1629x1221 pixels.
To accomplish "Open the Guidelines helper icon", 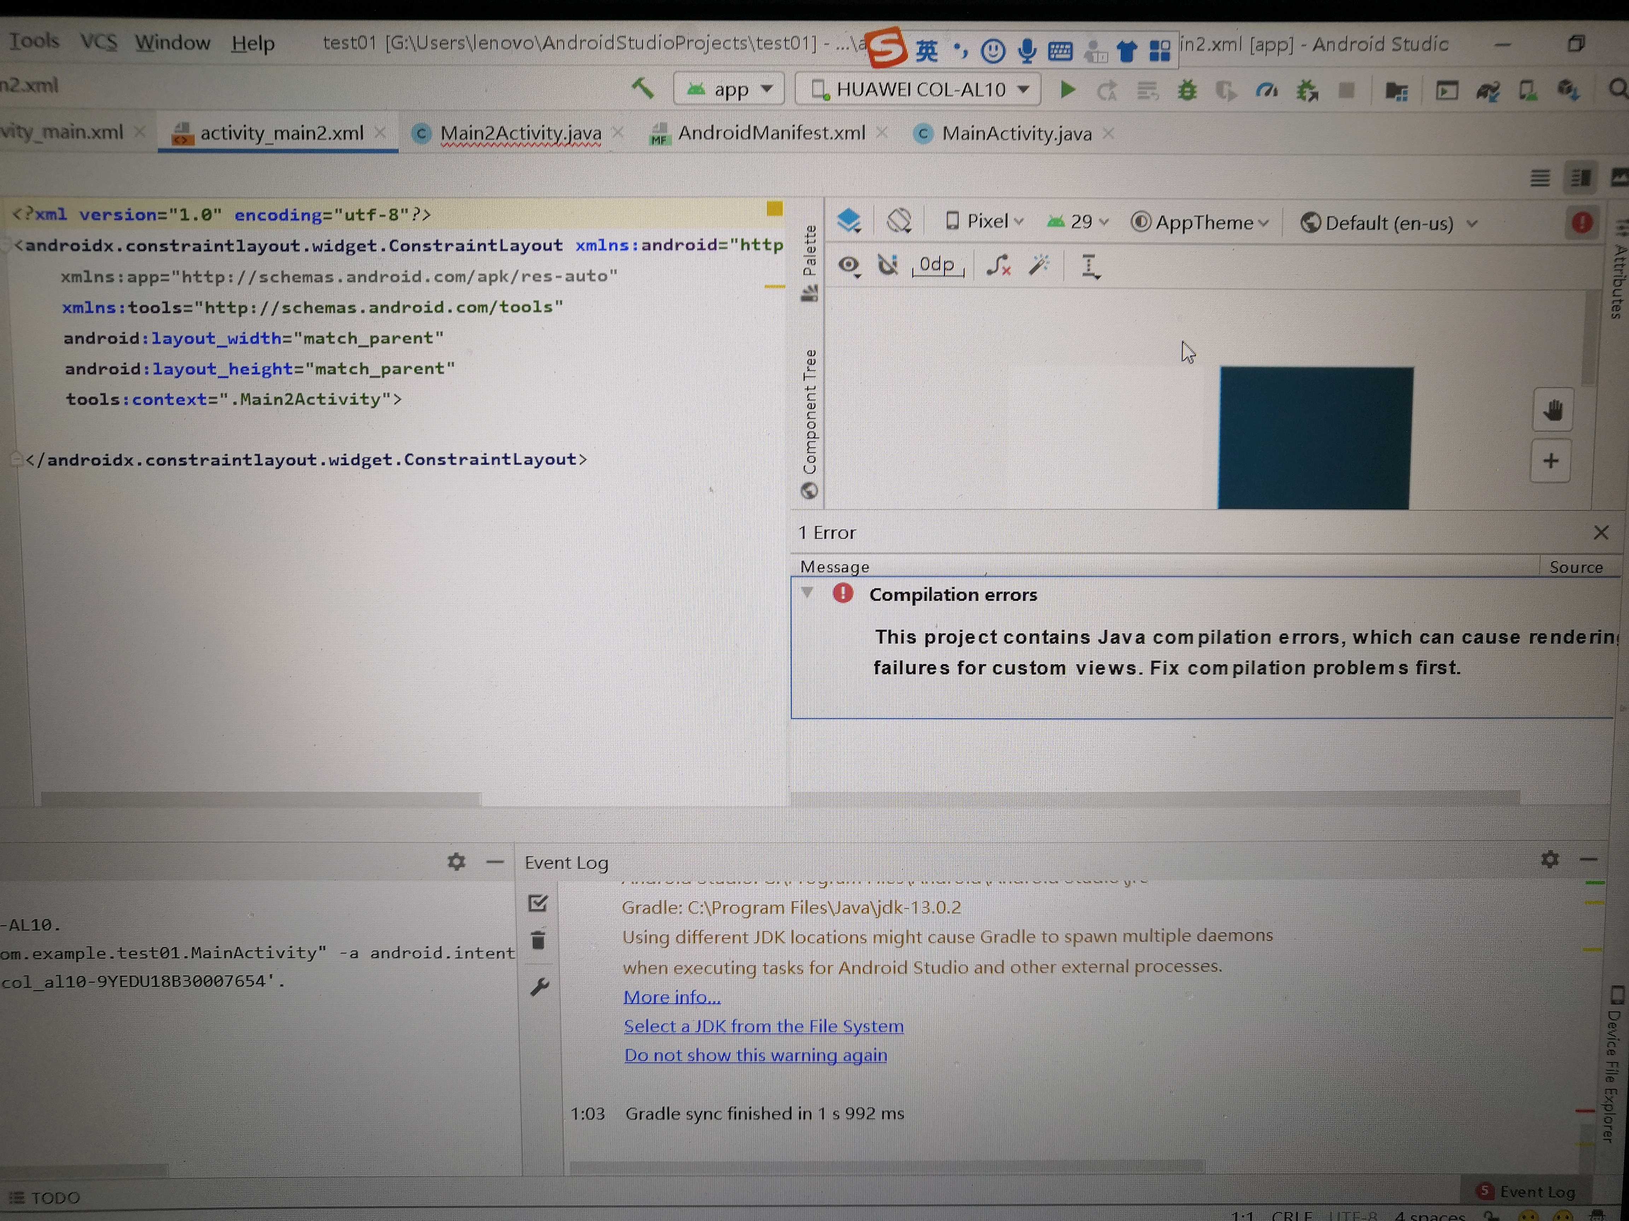I will pos(1090,266).
